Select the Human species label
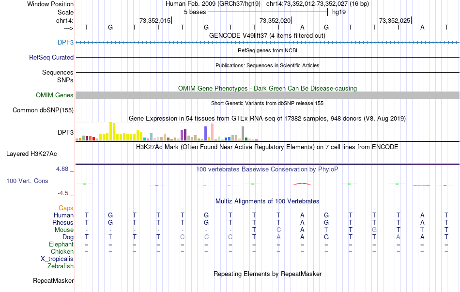Viewport: 460px width, 292px height. coord(63,215)
